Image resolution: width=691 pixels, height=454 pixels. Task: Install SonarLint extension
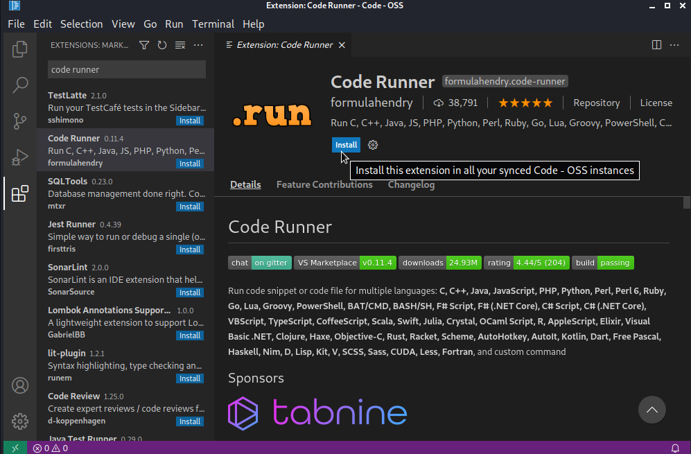tap(190, 293)
